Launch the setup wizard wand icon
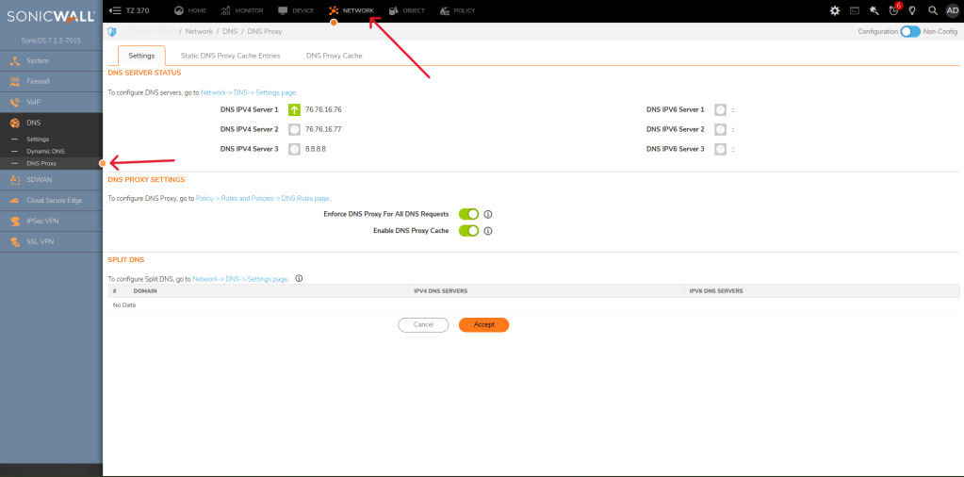964x477 pixels. click(x=874, y=10)
